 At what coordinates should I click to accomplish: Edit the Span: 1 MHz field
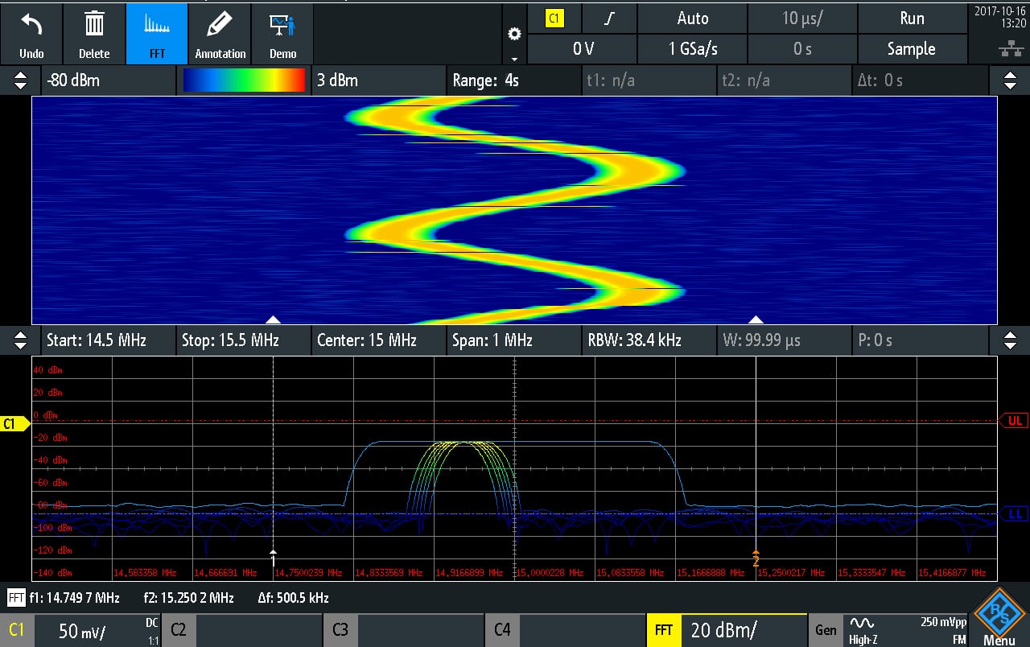coord(513,340)
